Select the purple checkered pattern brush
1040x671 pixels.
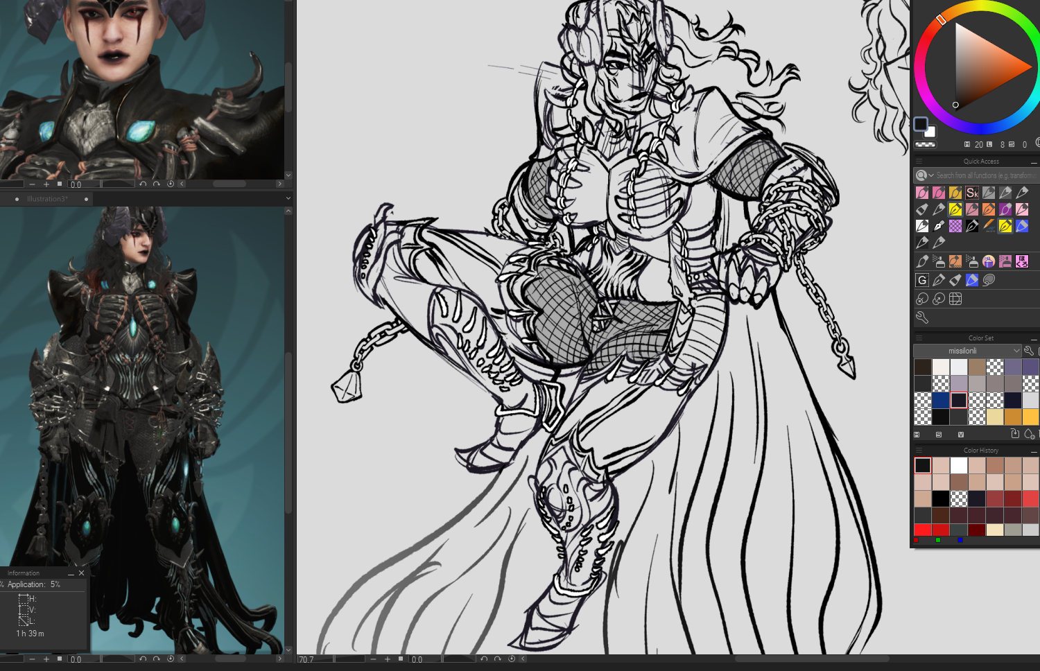[955, 226]
